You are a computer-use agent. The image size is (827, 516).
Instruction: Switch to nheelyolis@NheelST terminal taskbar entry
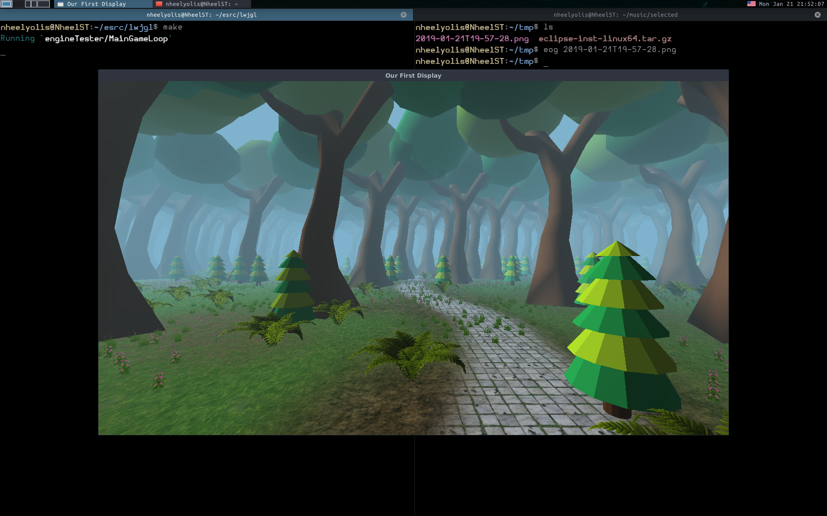pyautogui.click(x=201, y=4)
